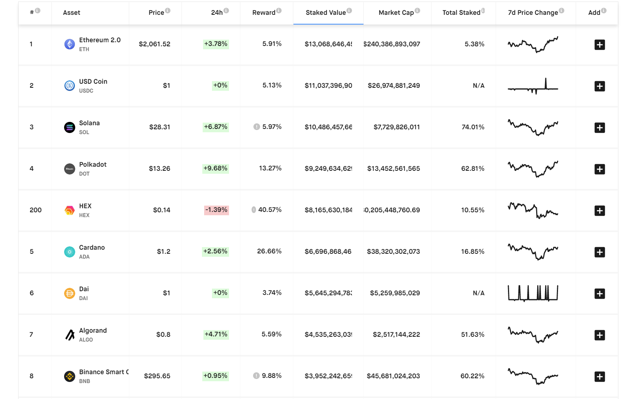Open the Dai asset name link

(84, 289)
